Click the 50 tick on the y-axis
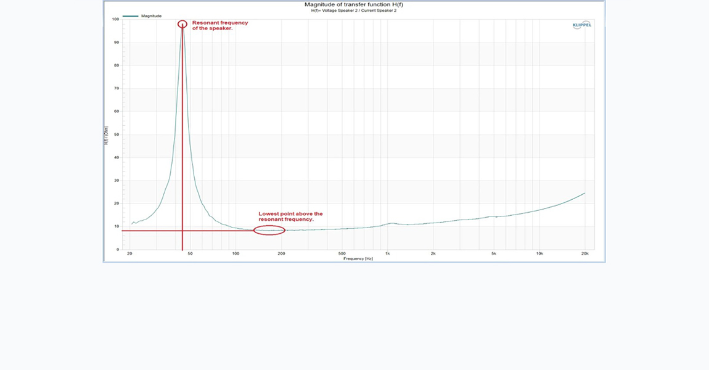This screenshot has width=709, height=370. pos(116,134)
